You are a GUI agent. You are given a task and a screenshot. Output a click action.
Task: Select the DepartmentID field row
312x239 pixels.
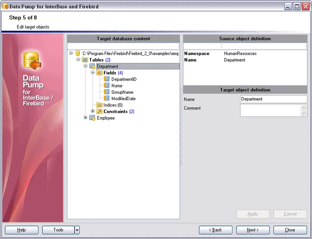(124, 79)
